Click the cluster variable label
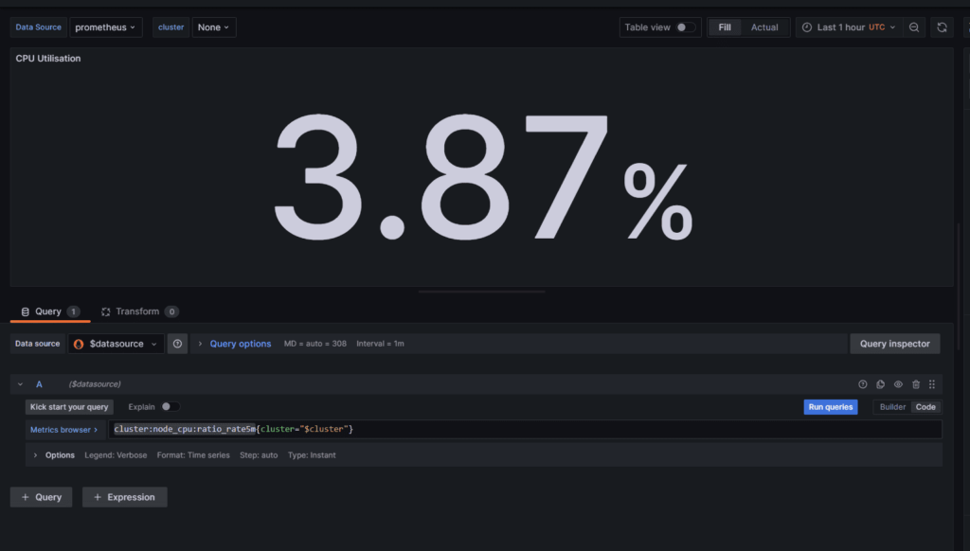 (x=171, y=27)
